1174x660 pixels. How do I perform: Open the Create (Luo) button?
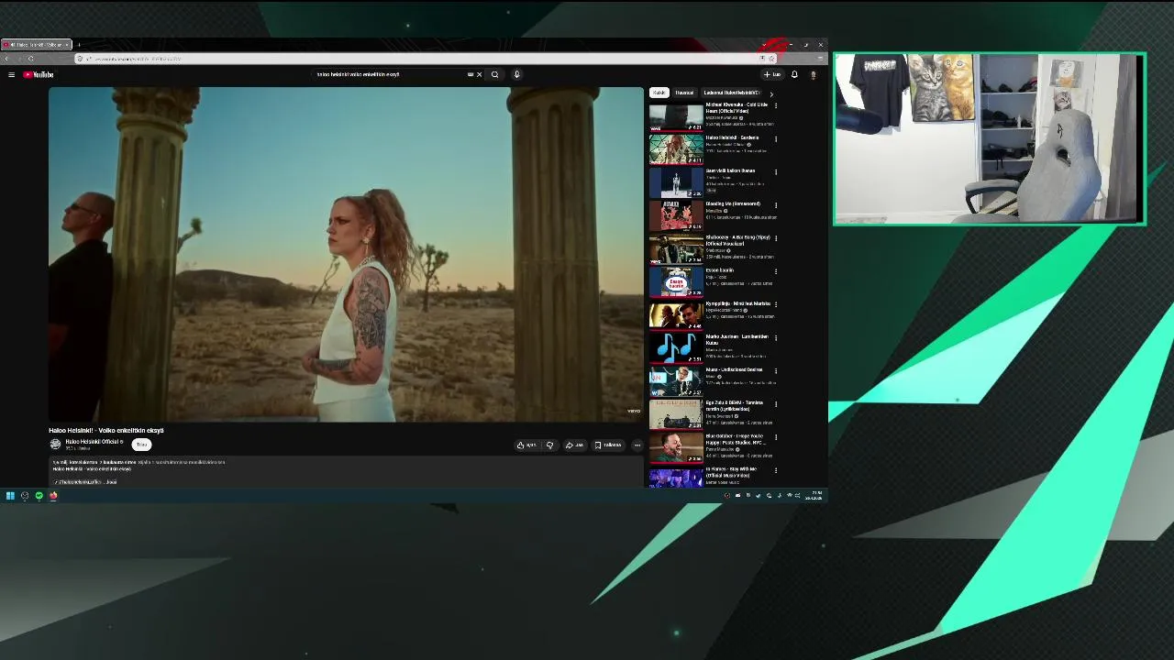coord(772,74)
